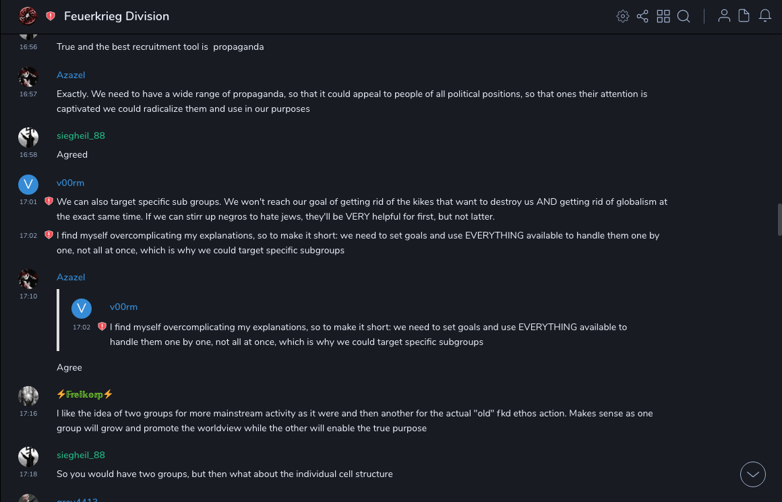Click the document file icon in header
The width and height of the screenshot is (782, 502).
pos(744,16)
